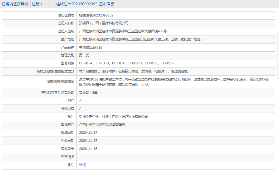Screen dimensions: 279x172
Task: Select storage value 有效期：5年
Action: click(x=88, y=93)
